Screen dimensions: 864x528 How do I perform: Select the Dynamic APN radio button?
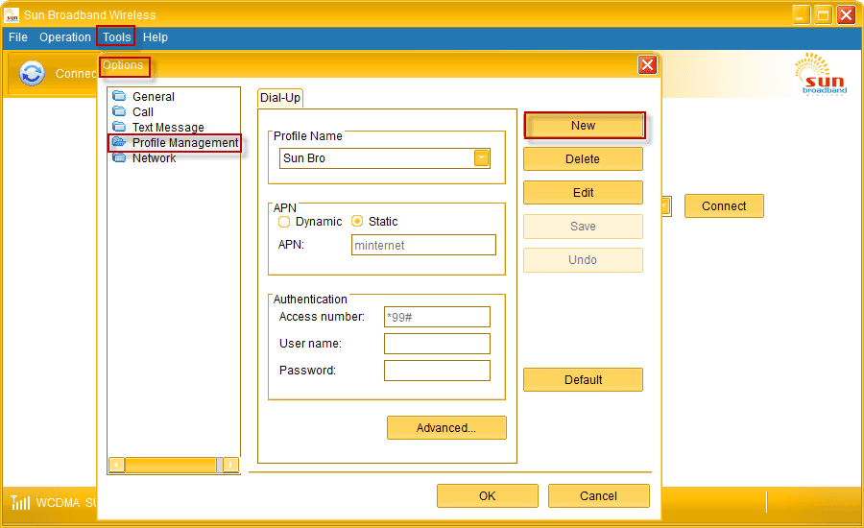(284, 222)
